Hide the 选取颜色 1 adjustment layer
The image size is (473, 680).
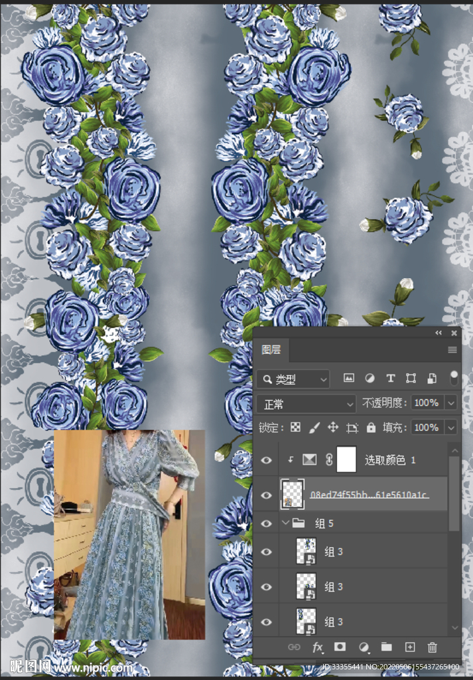tap(267, 460)
